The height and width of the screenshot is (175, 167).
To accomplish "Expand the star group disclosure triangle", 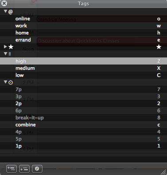I will 5,47.
